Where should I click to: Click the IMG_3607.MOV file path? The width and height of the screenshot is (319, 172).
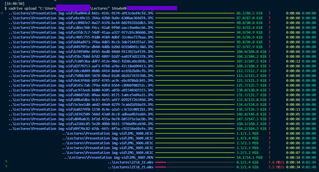click(109, 157)
